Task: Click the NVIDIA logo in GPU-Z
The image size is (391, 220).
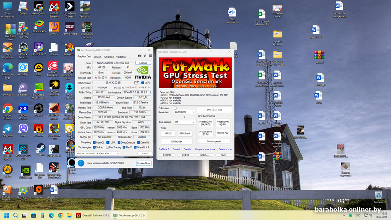Action: coord(143,72)
